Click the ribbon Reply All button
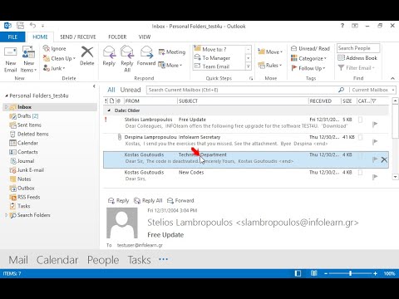 click(x=127, y=59)
